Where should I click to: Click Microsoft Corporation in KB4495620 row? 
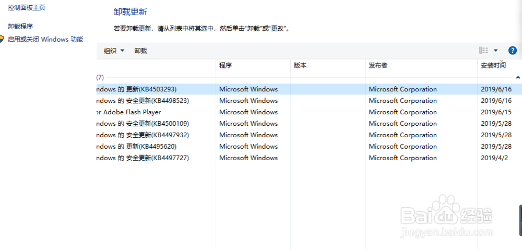coord(403,147)
